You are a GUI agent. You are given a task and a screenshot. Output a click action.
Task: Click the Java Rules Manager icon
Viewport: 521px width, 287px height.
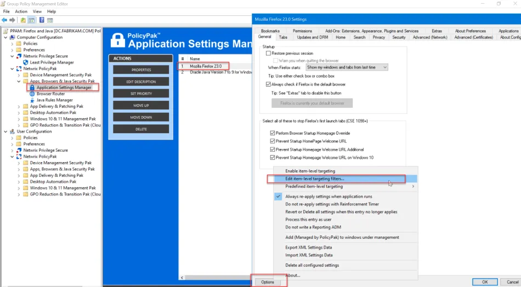[x=32, y=100]
